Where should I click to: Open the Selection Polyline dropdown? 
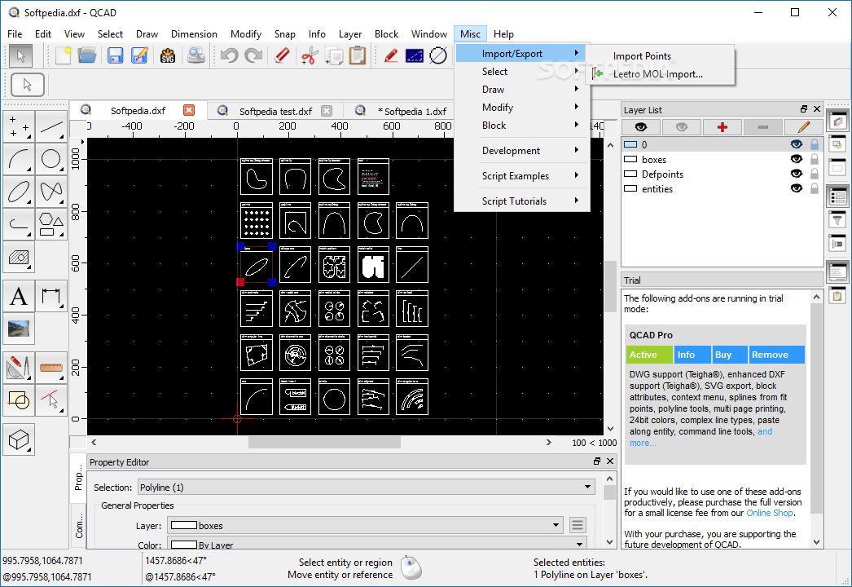tap(367, 487)
